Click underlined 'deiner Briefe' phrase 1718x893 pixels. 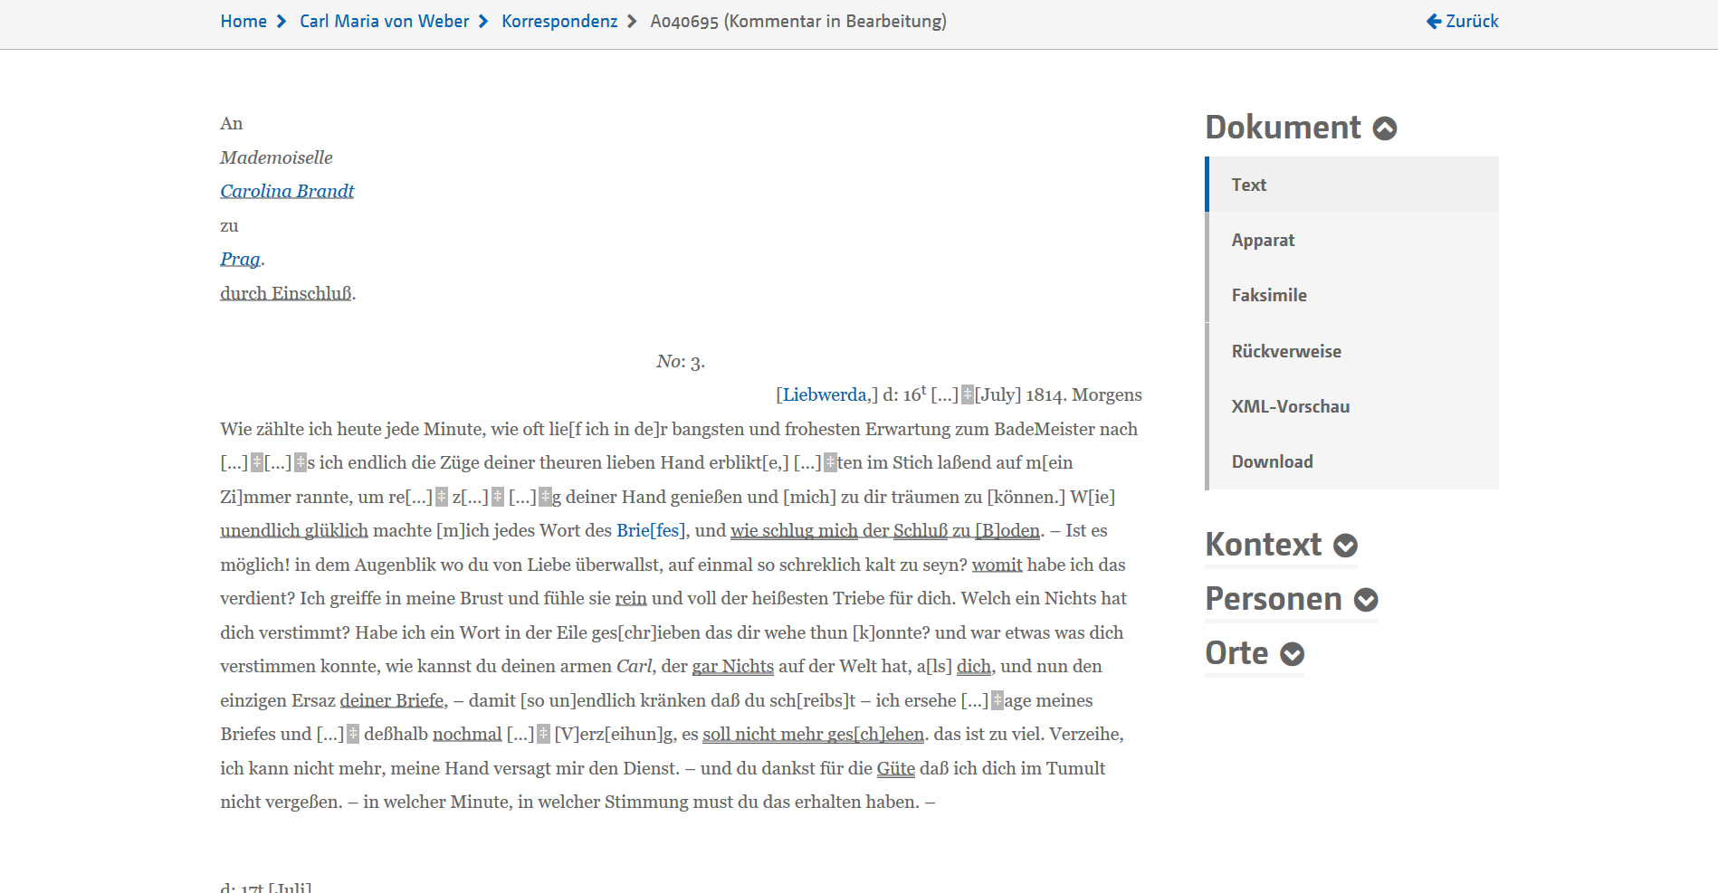392,700
